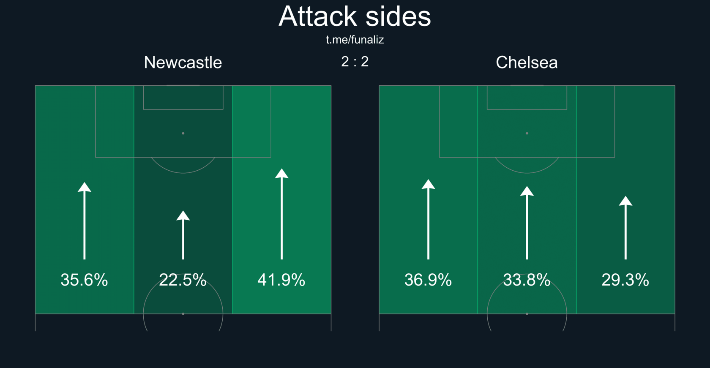
Task: Click the six-yard box on Newcastle's pitch
Action: [183, 98]
